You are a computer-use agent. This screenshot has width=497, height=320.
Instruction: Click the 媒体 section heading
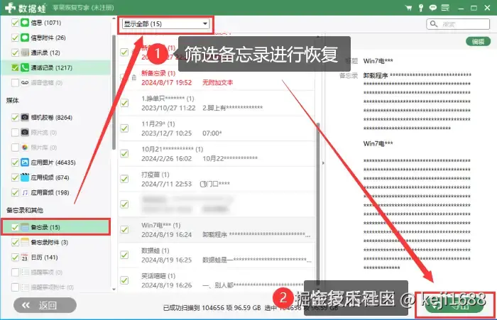click(12, 101)
